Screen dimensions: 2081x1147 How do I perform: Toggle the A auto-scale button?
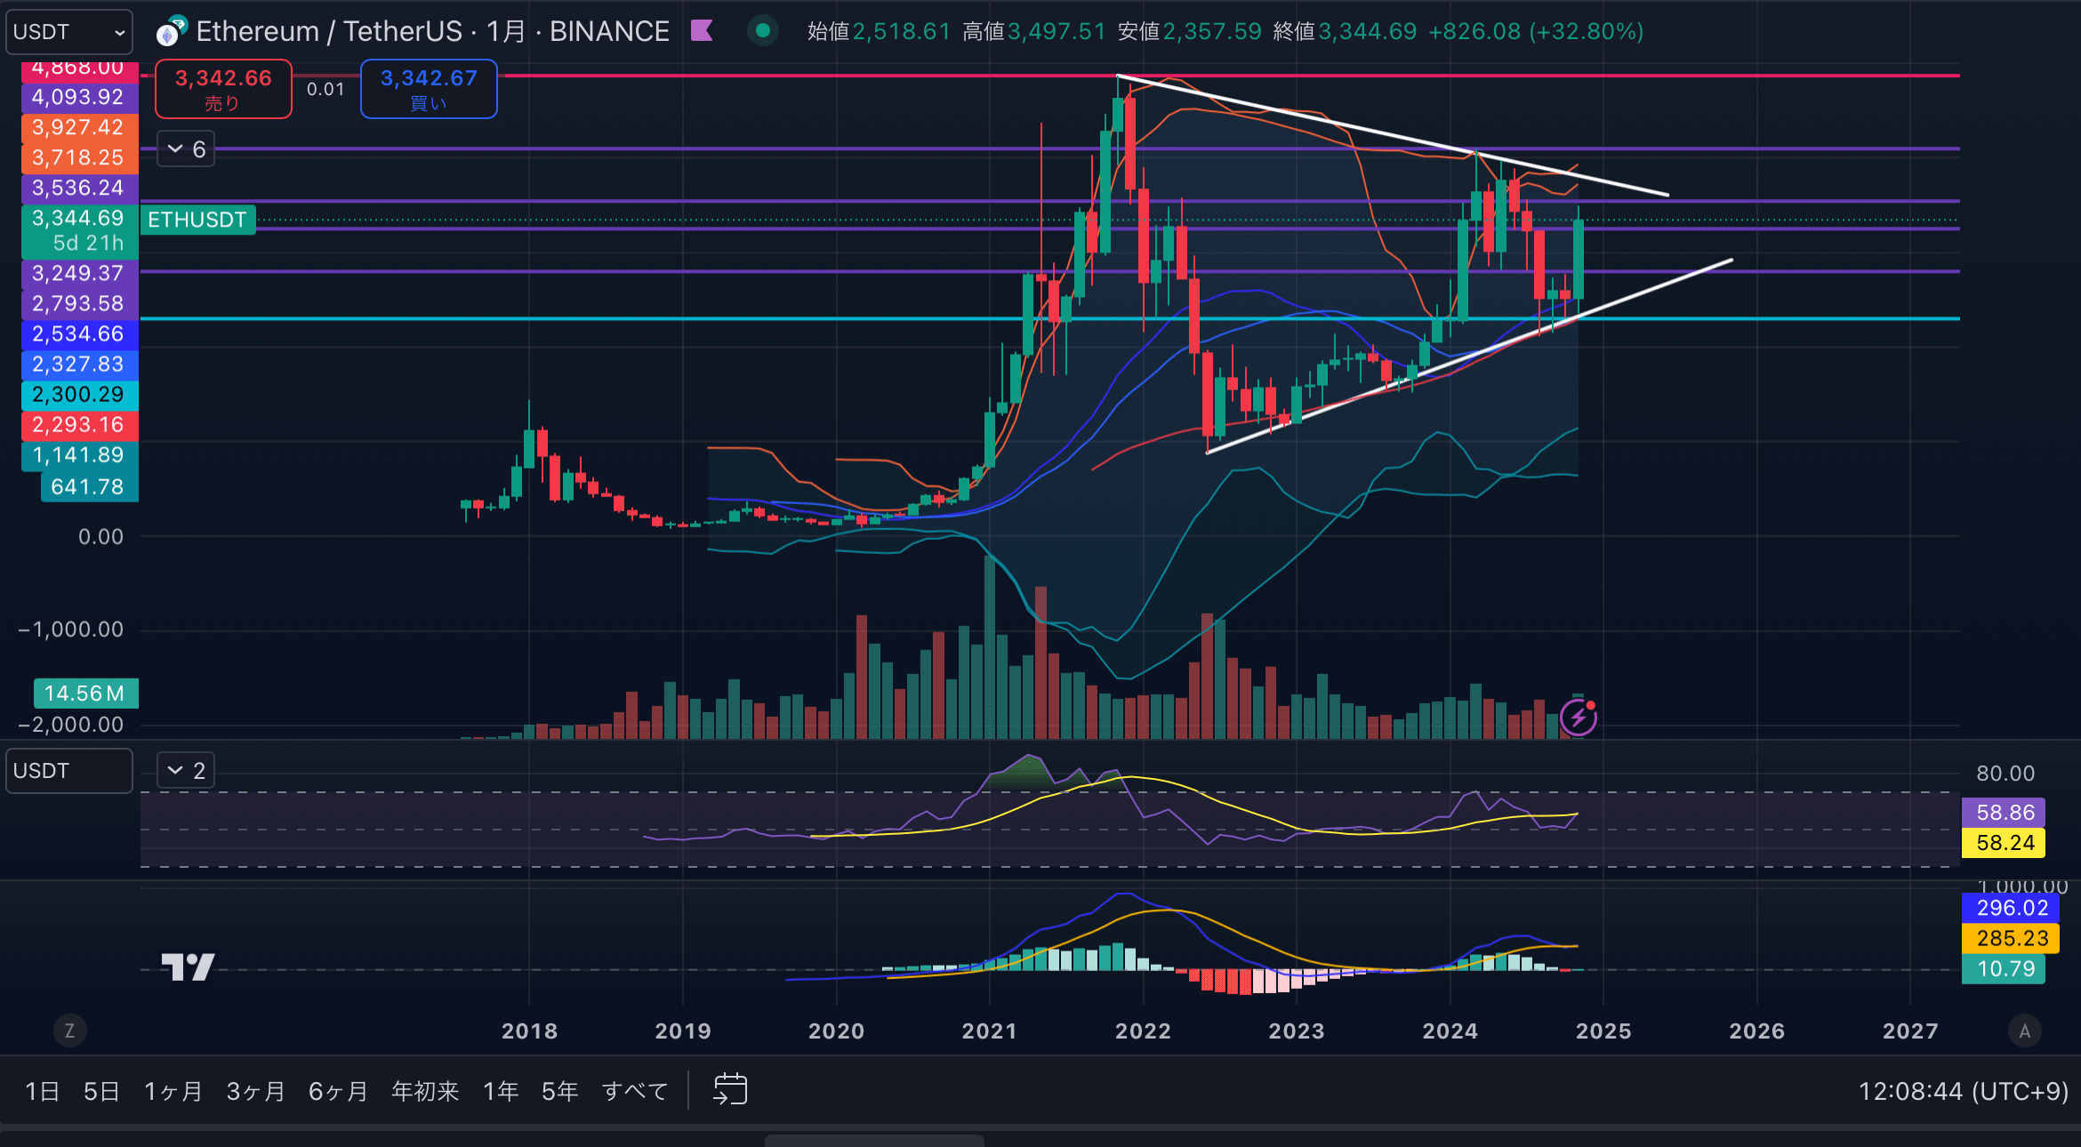click(x=2025, y=1031)
